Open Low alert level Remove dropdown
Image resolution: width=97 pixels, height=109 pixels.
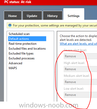80,95
